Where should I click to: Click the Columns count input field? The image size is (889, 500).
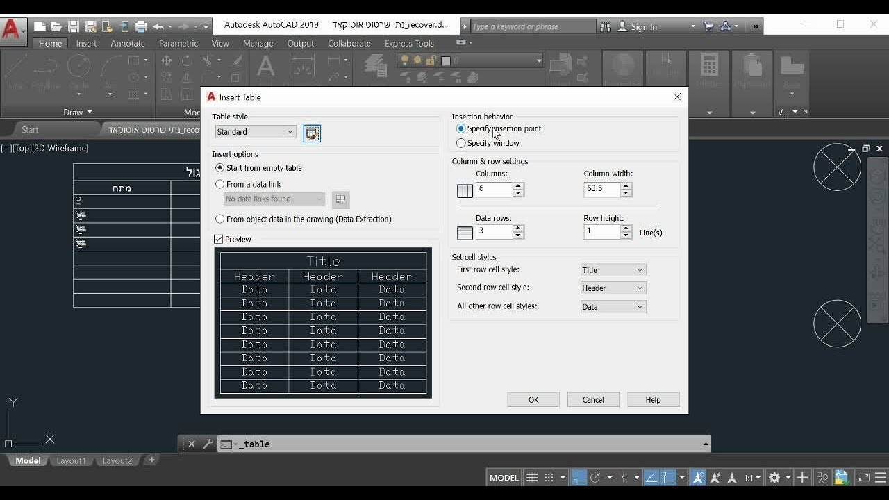click(x=494, y=189)
